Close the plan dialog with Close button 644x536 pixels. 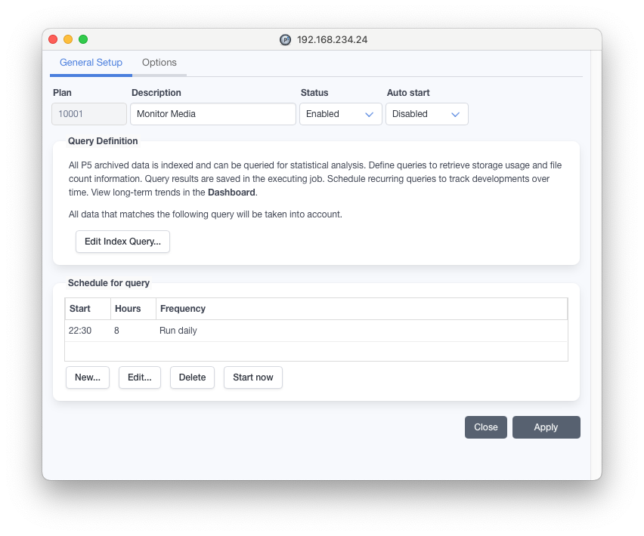(x=486, y=427)
